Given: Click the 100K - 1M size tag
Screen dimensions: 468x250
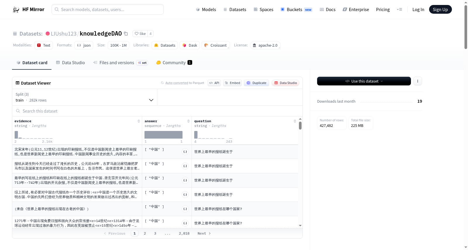Looking at the screenshot, I should (118, 45).
